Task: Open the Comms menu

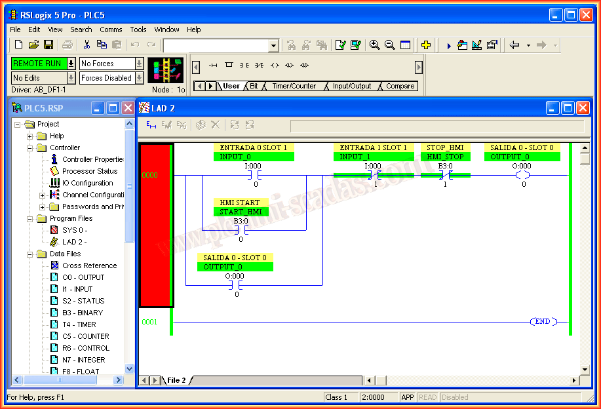Action: pyautogui.click(x=111, y=29)
